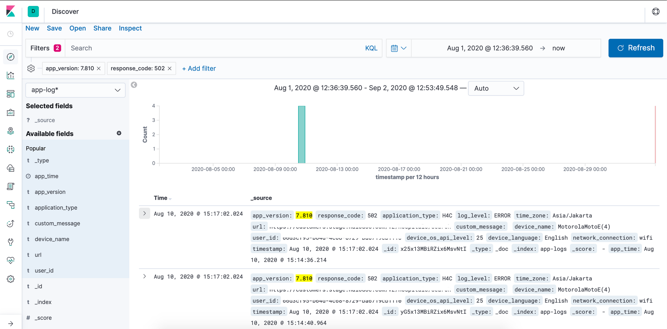Expand the first log row
Viewport: 667px width, 329px height.
144,213
